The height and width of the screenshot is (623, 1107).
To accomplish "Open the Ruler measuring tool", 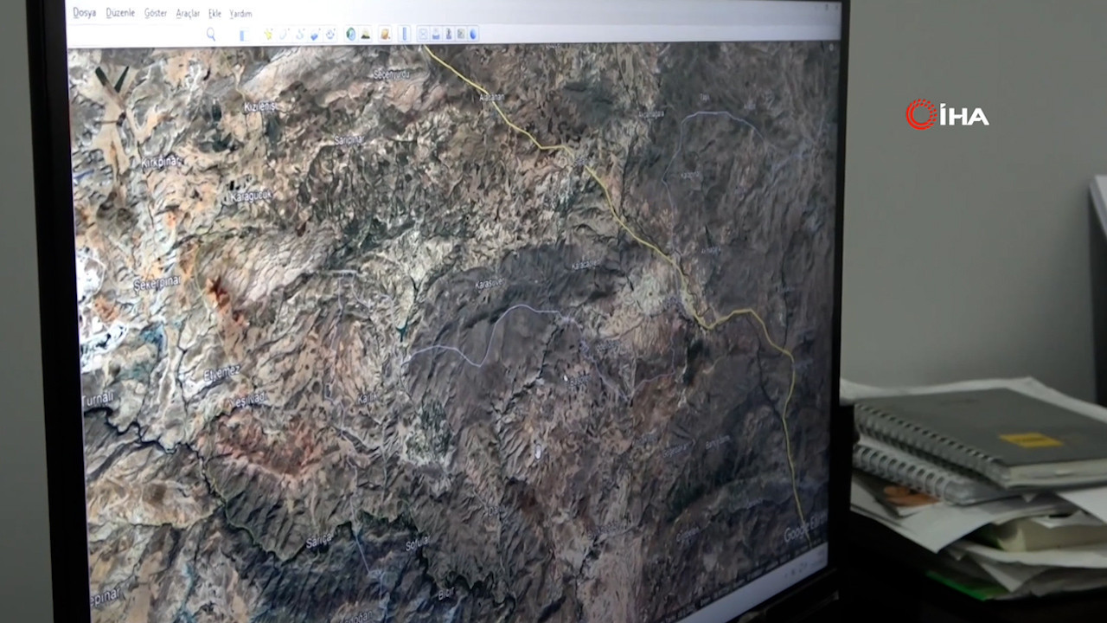I will [405, 35].
